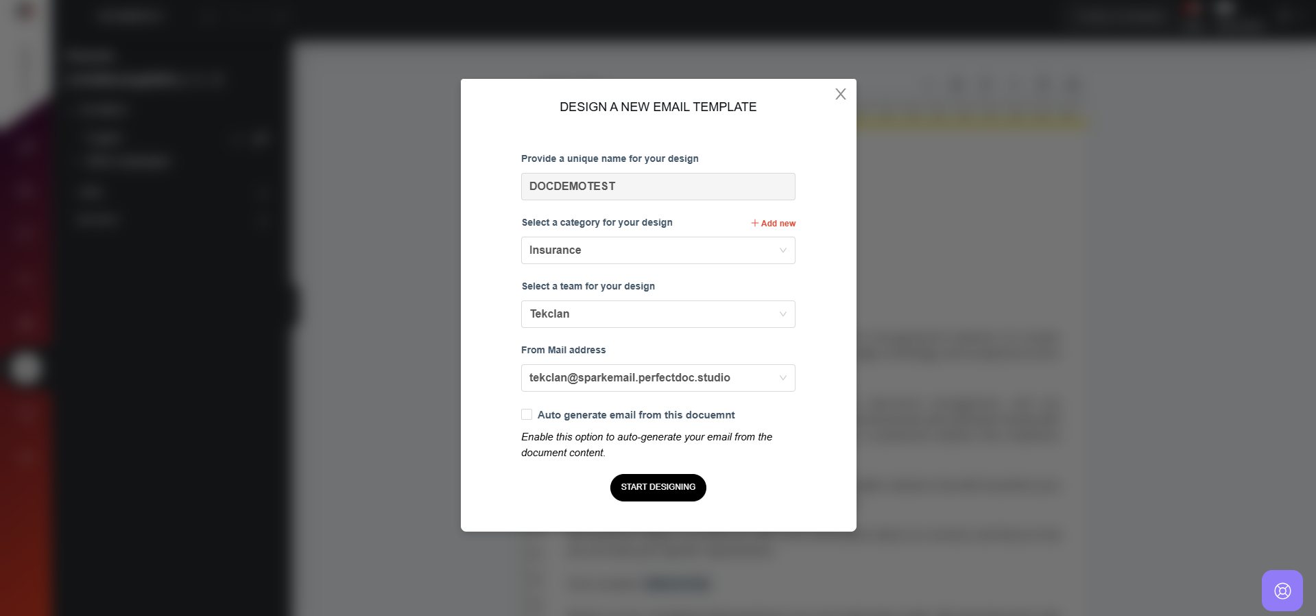Click the blurred white circle sidebar icon

click(x=25, y=368)
